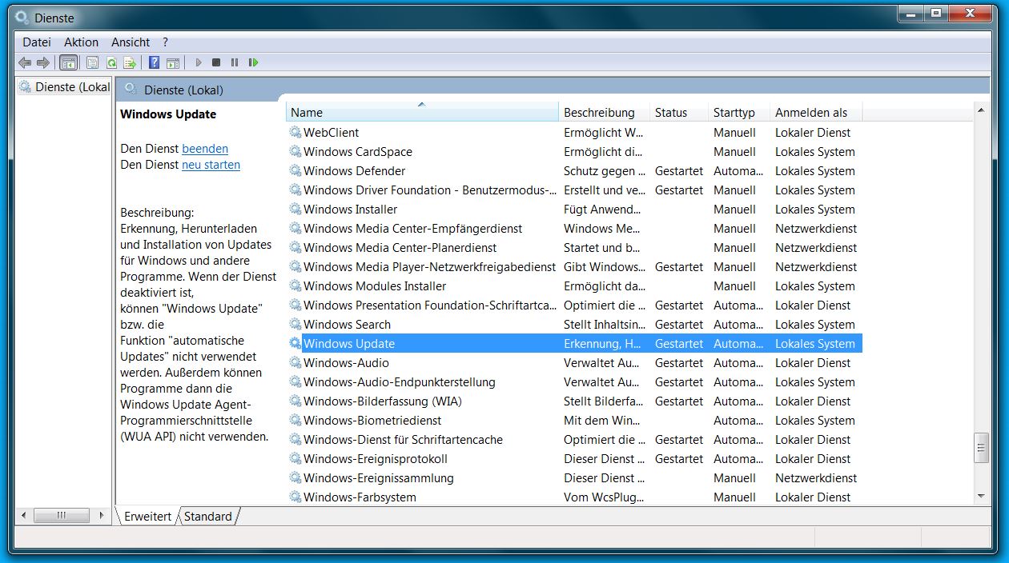1009x563 pixels.
Task: Sort by the Name column header
Action: (x=422, y=113)
